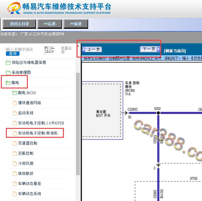Click the 车身控制模块 (BCM) label in diagram
The width and height of the screenshot is (202, 201).
(x=132, y=88)
